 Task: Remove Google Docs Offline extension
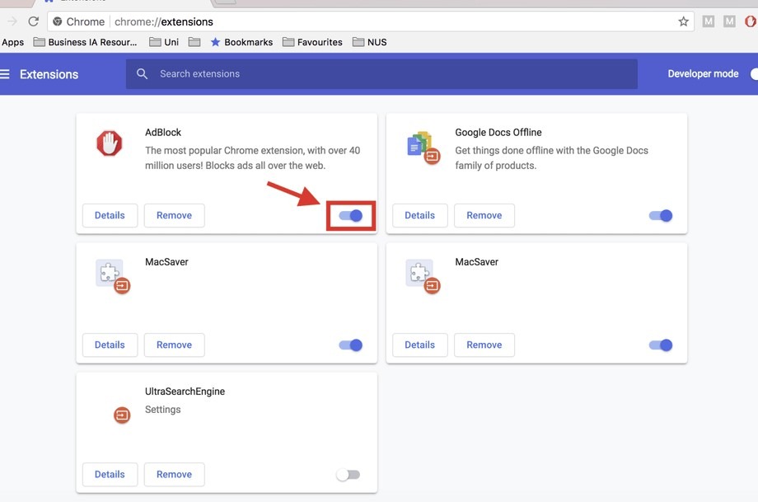(484, 216)
